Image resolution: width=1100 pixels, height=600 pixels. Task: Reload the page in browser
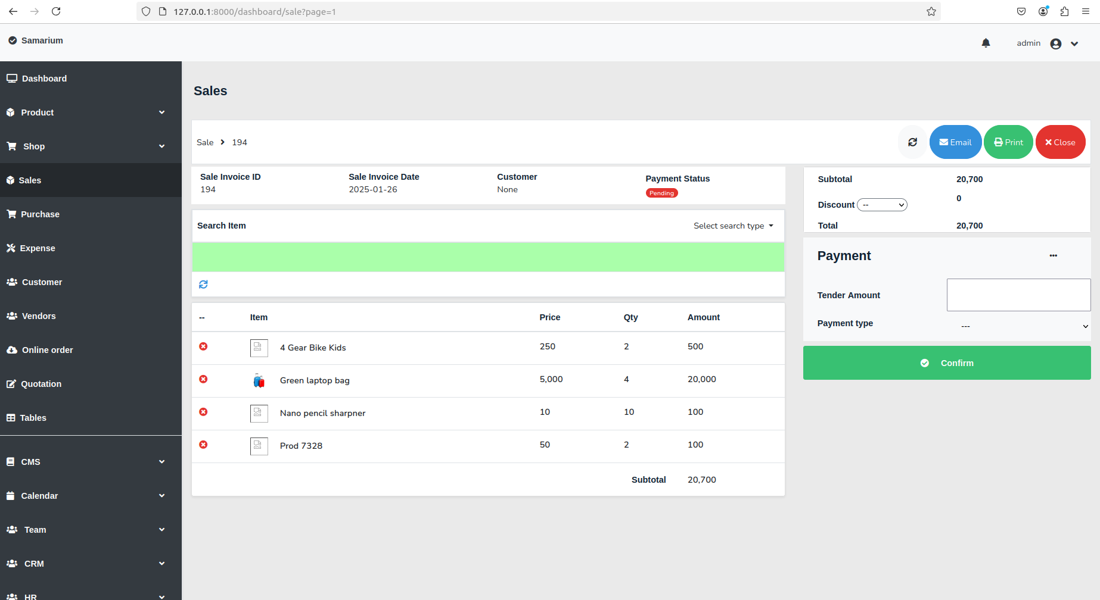point(56,11)
